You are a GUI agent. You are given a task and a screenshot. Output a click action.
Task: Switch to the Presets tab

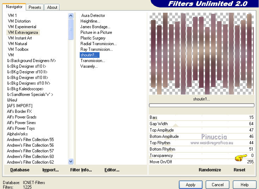(x=35, y=7)
